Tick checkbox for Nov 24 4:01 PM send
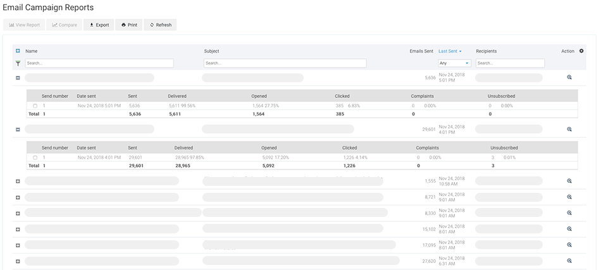The image size is (601, 270). click(35, 158)
